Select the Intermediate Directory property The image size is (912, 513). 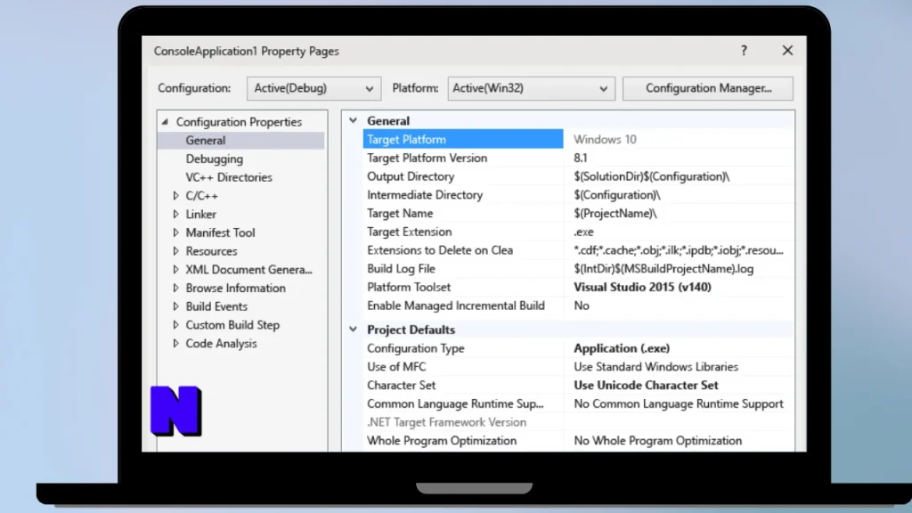coord(425,195)
